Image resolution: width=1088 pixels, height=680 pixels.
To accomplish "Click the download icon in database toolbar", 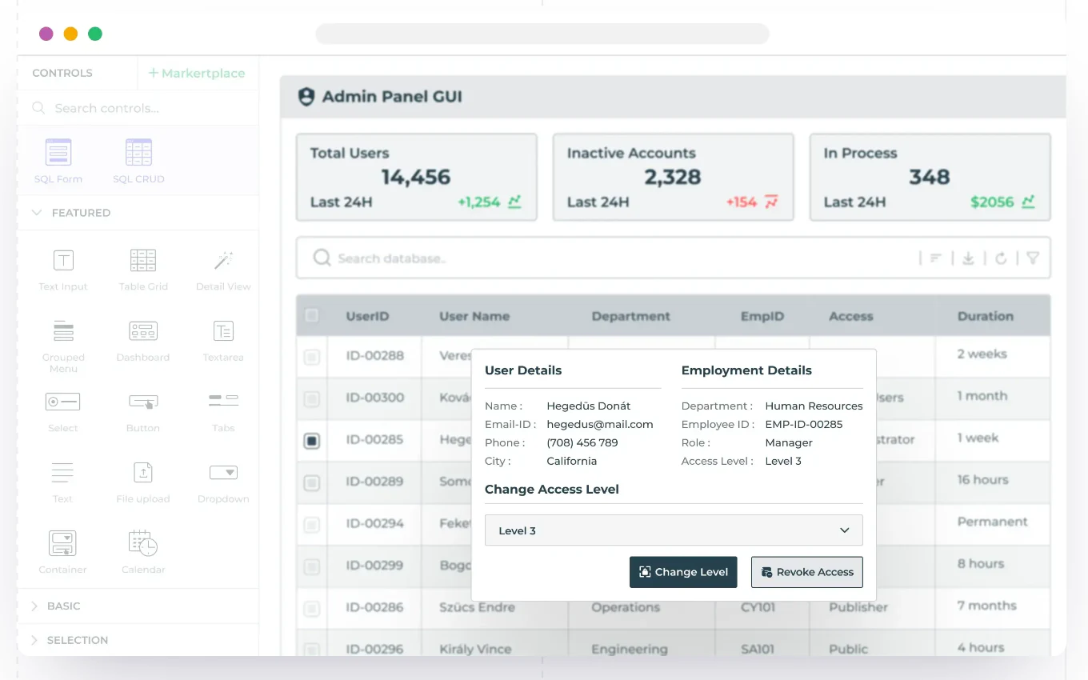I will (968, 258).
